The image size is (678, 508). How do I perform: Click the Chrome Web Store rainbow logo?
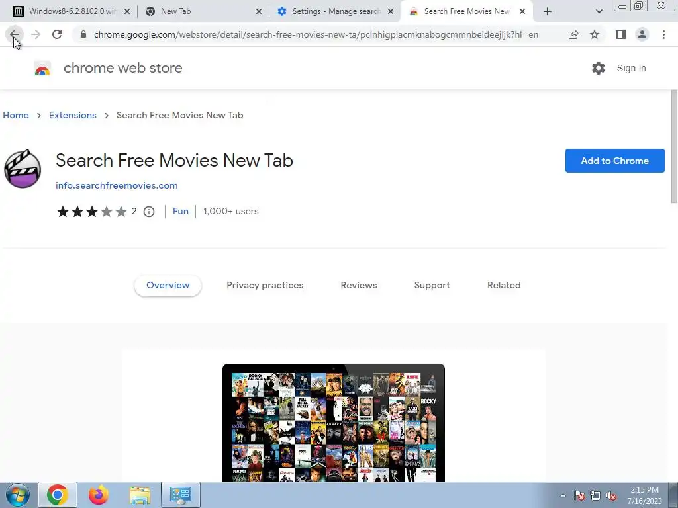click(x=42, y=68)
